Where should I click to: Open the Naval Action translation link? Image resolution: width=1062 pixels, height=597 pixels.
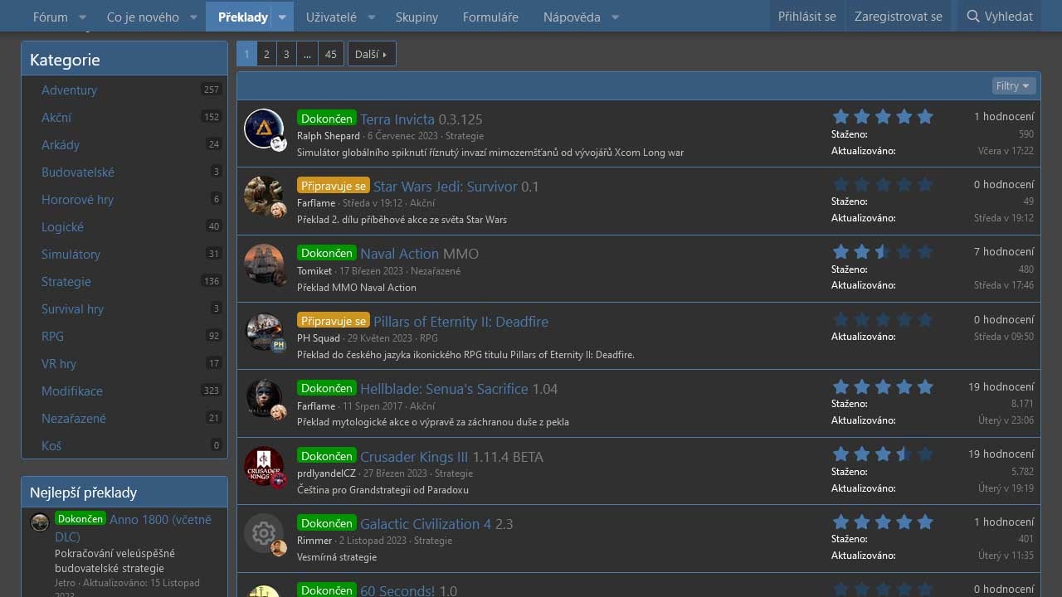[400, 254]
